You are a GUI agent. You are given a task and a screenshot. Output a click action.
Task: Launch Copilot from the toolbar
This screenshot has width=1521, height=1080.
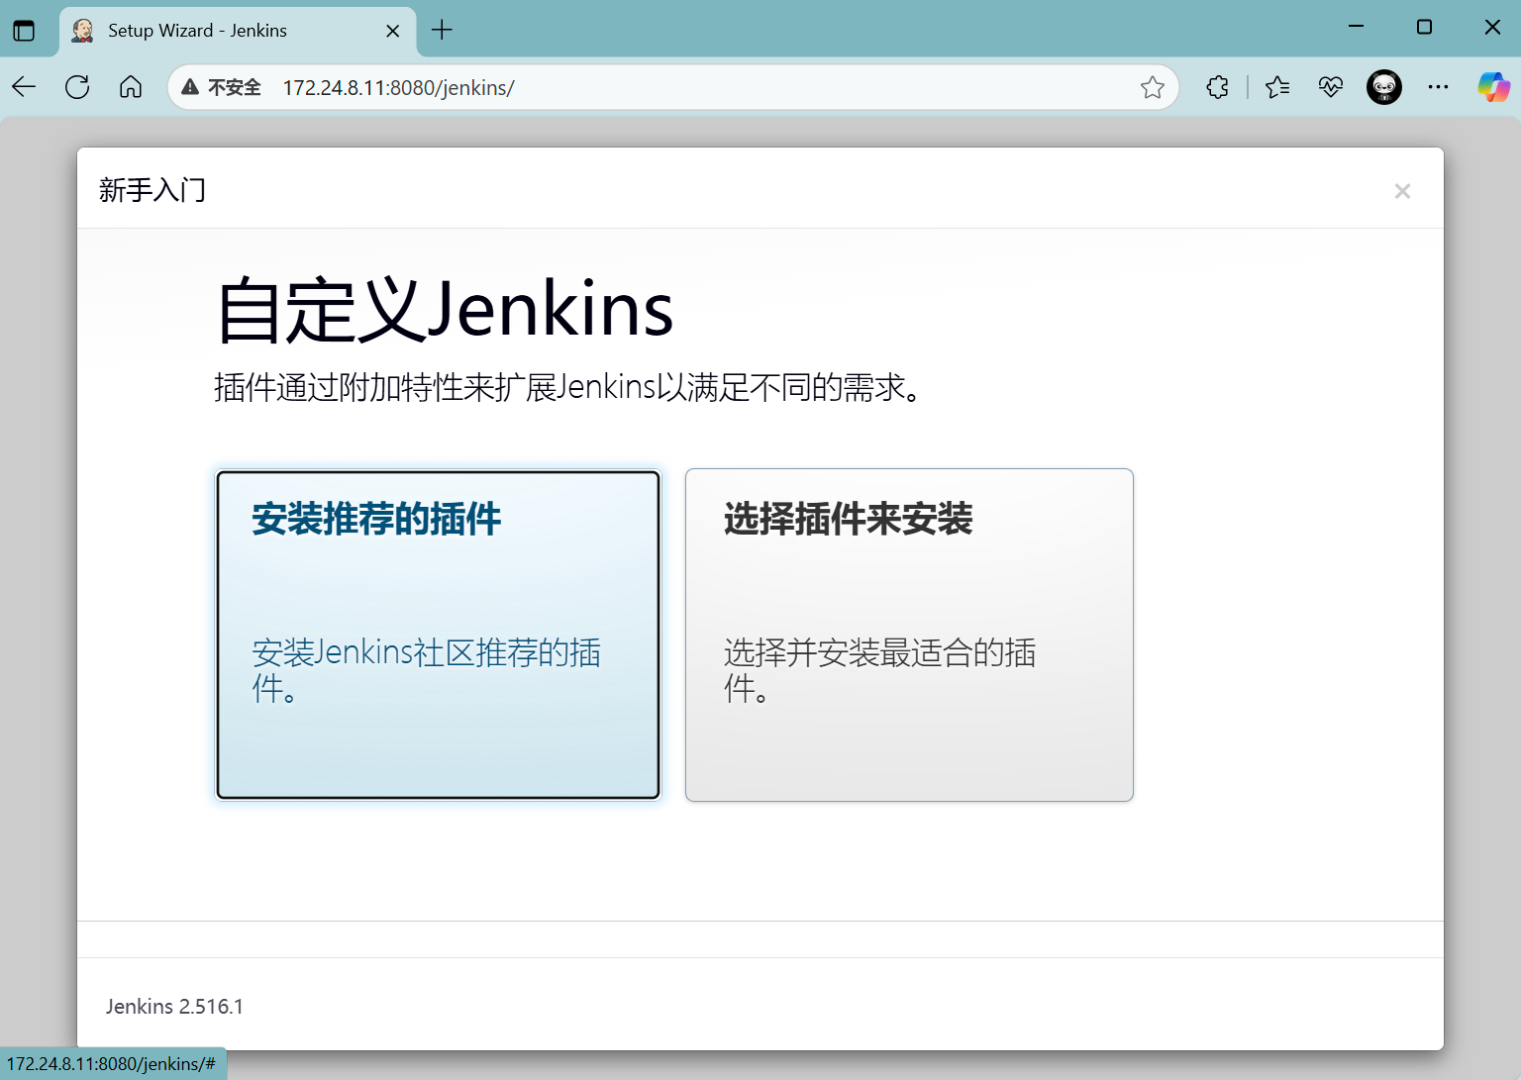[1492, 87]
